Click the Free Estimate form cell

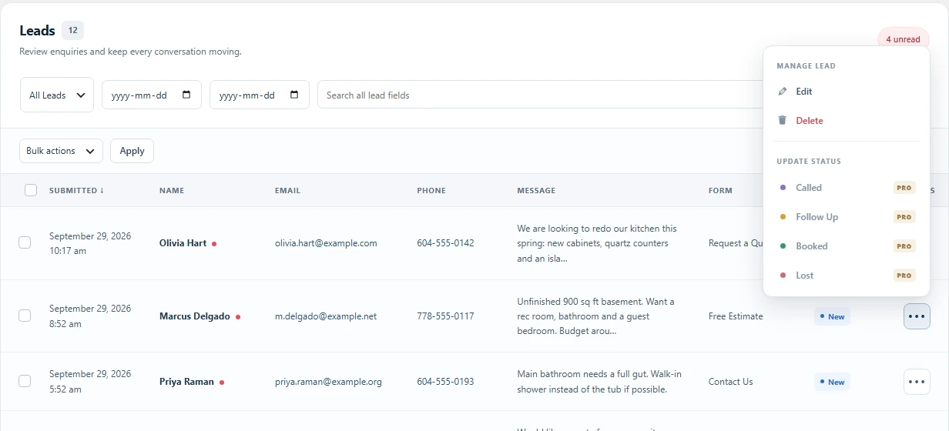click(x=736, y=316)
